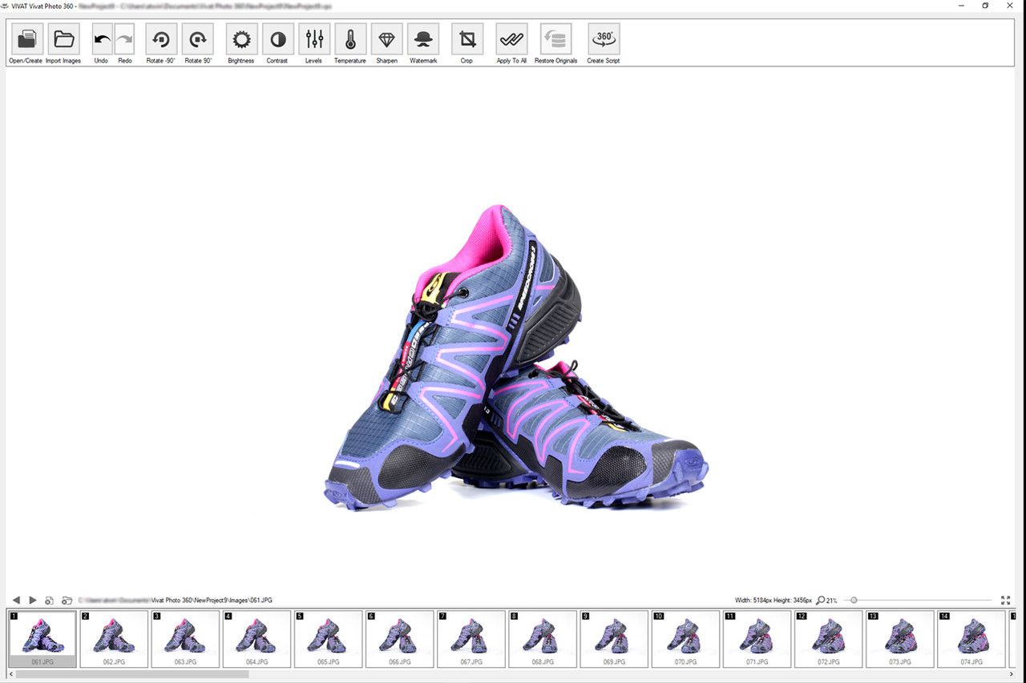The height and width of the screenshot is (683, 1026).
Task: Go to the next image arrow
Action: click(33, 600)
